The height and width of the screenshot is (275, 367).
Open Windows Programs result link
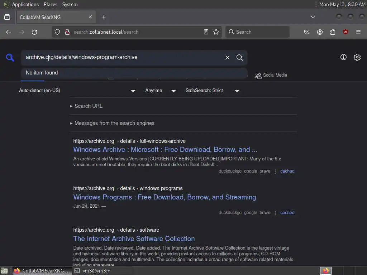tap(165, 197)
